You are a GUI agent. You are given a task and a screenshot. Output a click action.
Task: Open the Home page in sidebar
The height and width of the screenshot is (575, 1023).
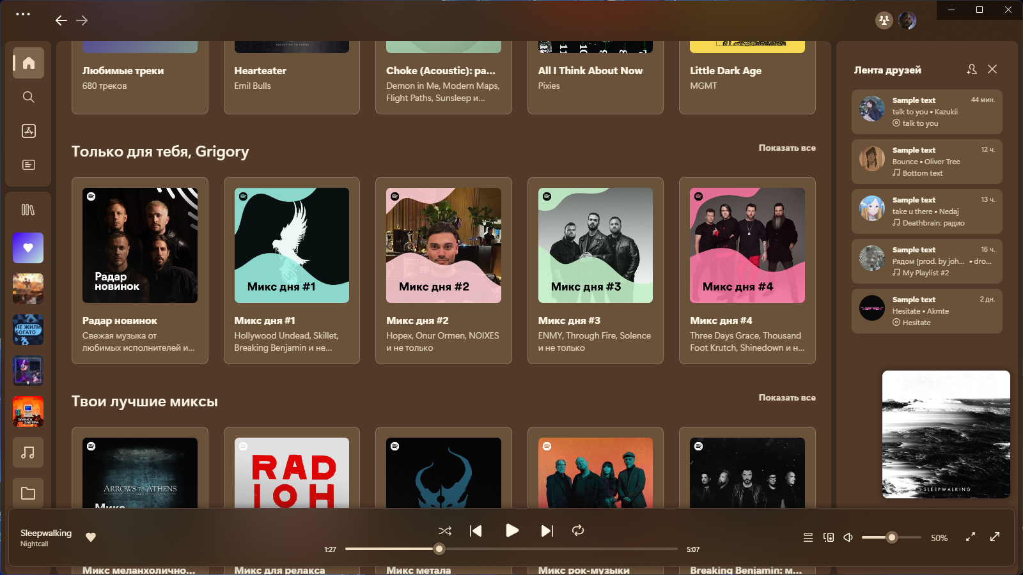pos(28,63)
